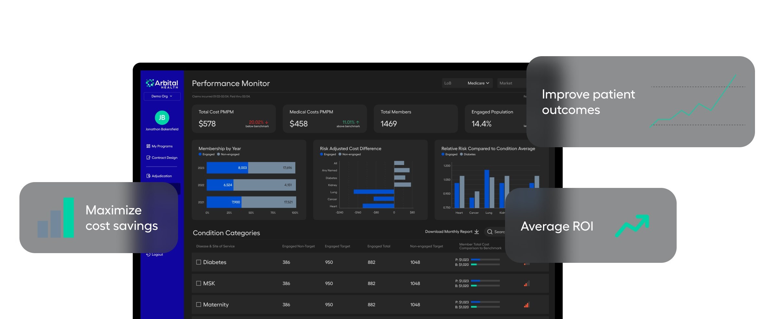Click the Adjudication sidebar icon
This screenshot has height=319, width=766.
(x=148, y=176)
